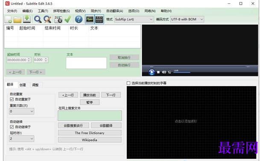Click the 时长 duration stepper arrows

(x=46, y=60)
